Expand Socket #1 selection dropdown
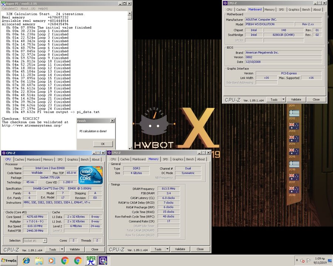This screenshot has height=266, width=333. (x=45, y=241)
